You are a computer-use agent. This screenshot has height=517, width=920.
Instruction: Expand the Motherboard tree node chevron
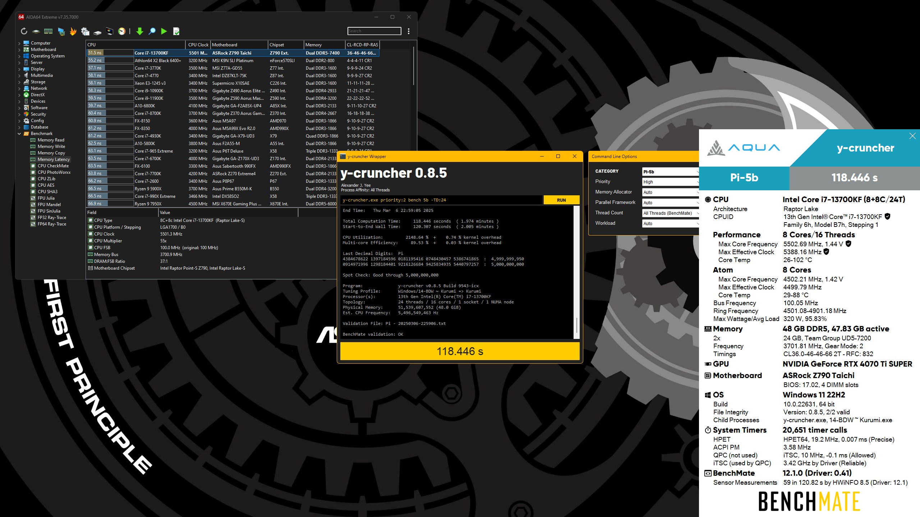pyautogui.click(x=19, y=50)
